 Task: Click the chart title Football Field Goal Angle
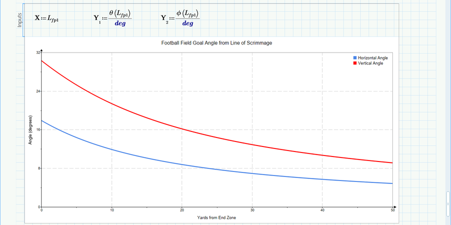[216, 43]
